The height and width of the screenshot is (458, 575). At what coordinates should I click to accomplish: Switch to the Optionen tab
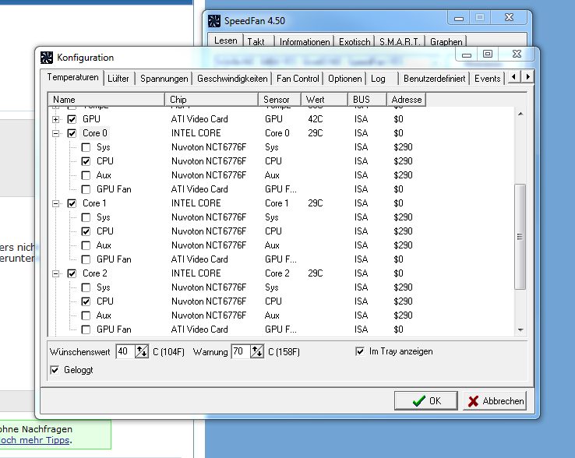[x=344, y=79]
